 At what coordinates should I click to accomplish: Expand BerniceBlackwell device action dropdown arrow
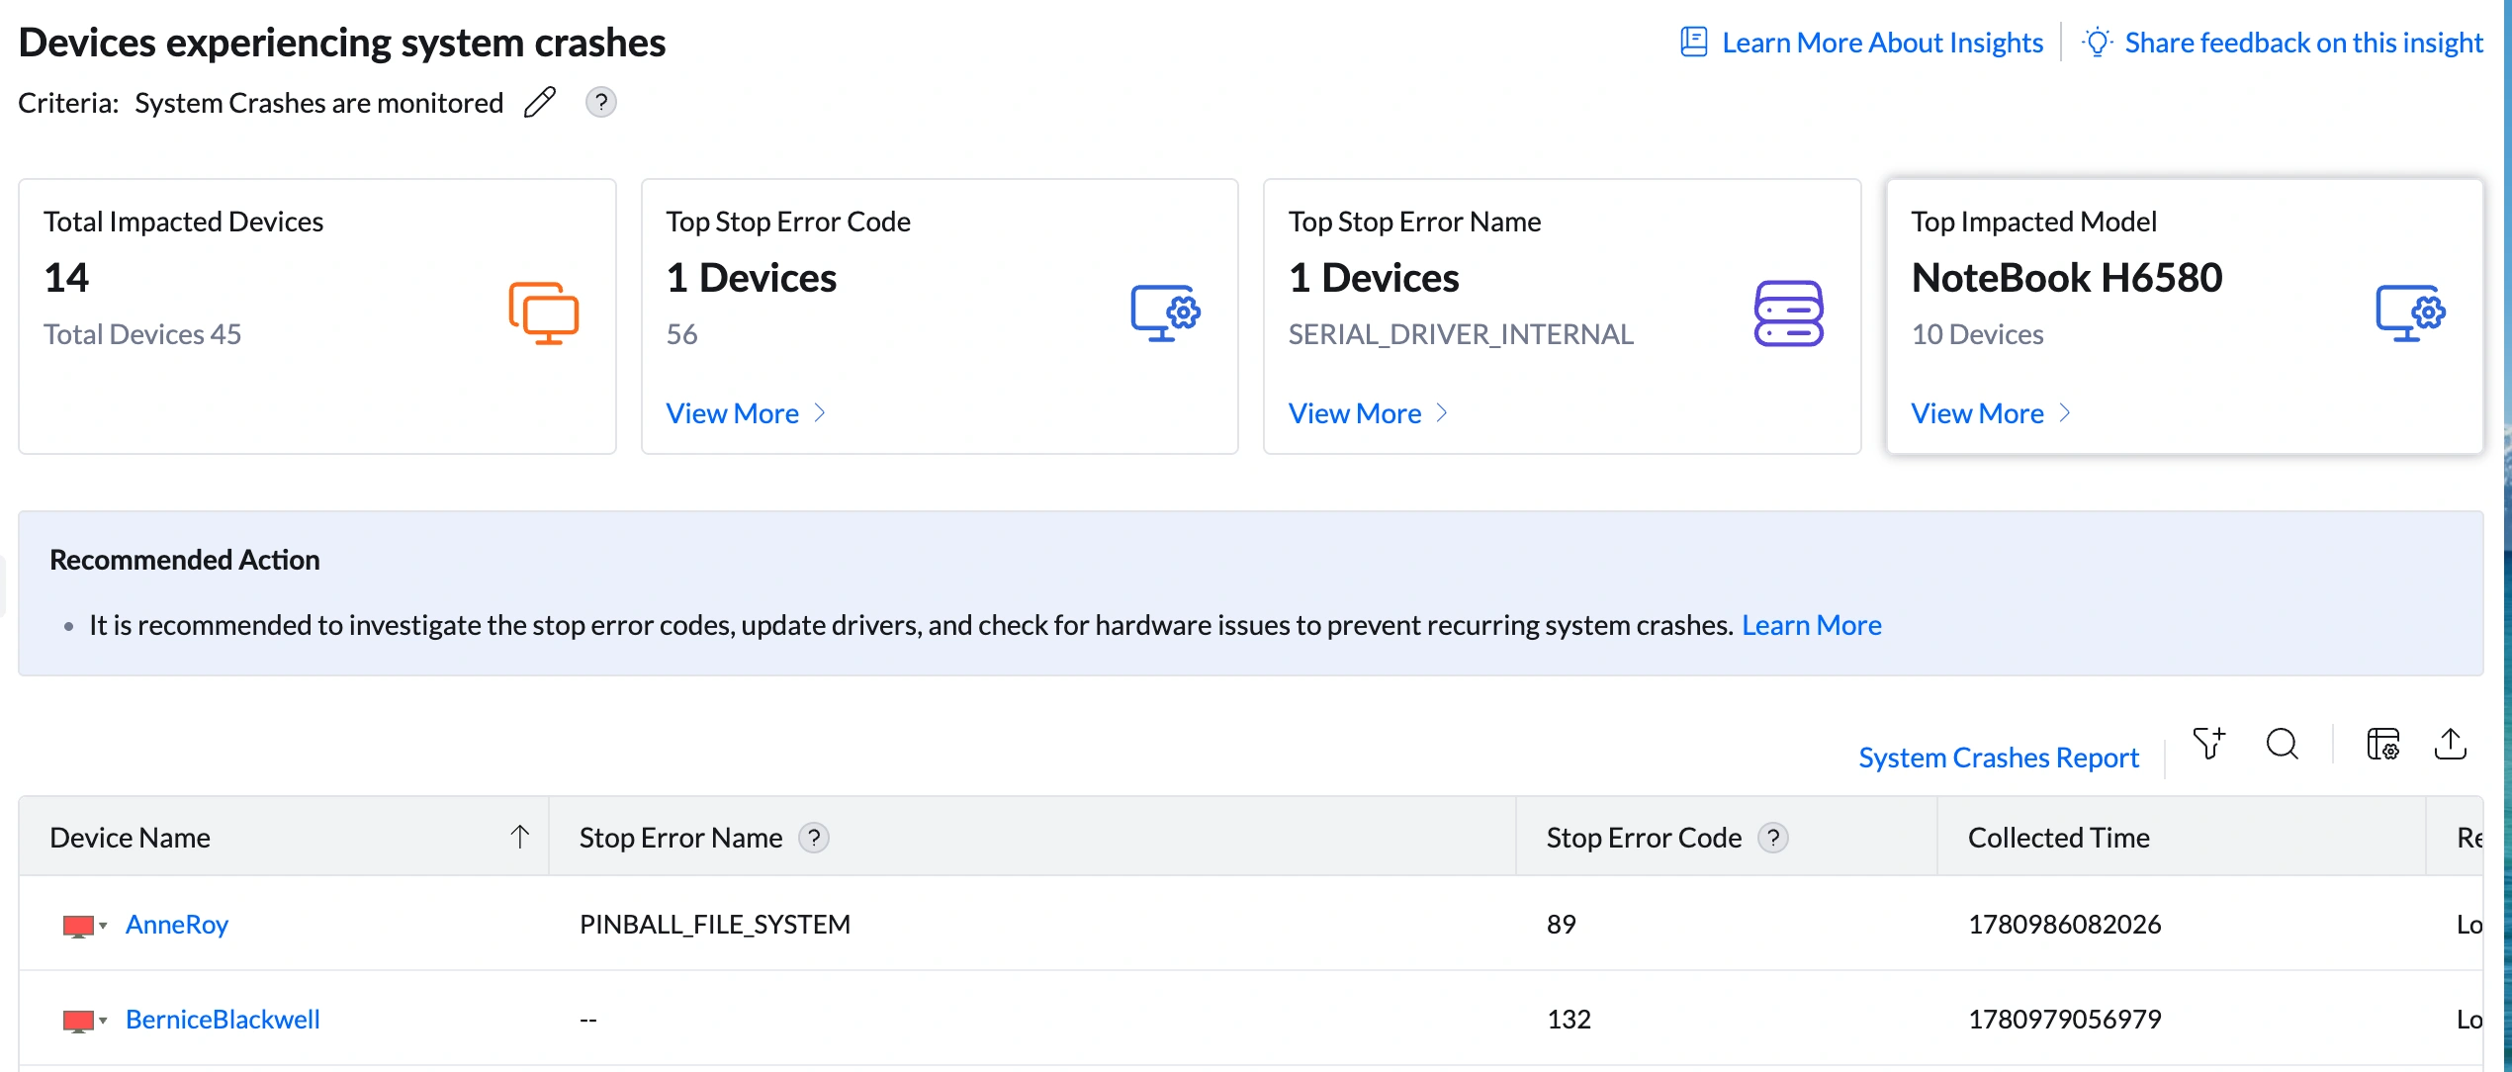(x=103, y=1021)
